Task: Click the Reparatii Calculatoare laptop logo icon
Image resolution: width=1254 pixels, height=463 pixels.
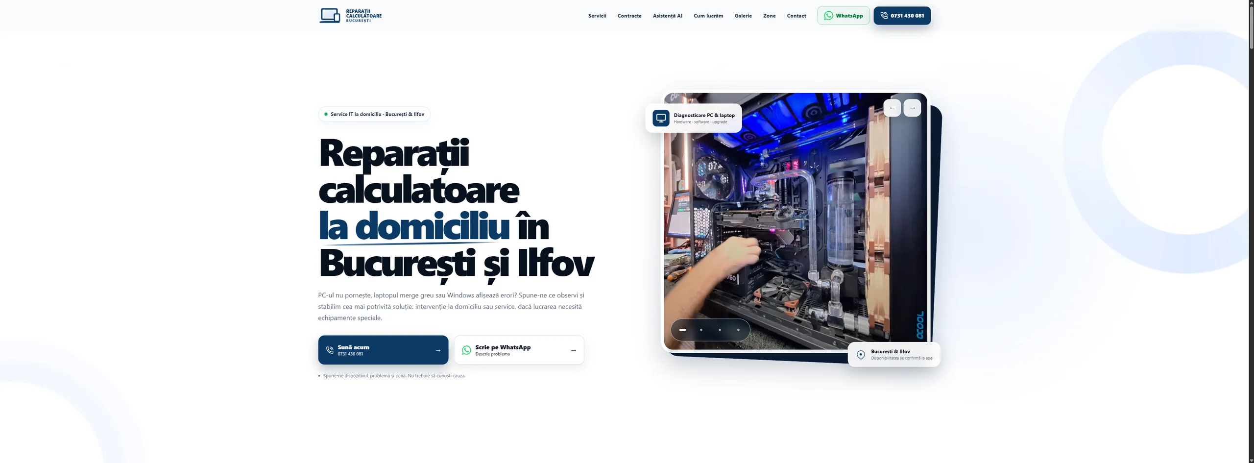Action: [x=330, y=16]
